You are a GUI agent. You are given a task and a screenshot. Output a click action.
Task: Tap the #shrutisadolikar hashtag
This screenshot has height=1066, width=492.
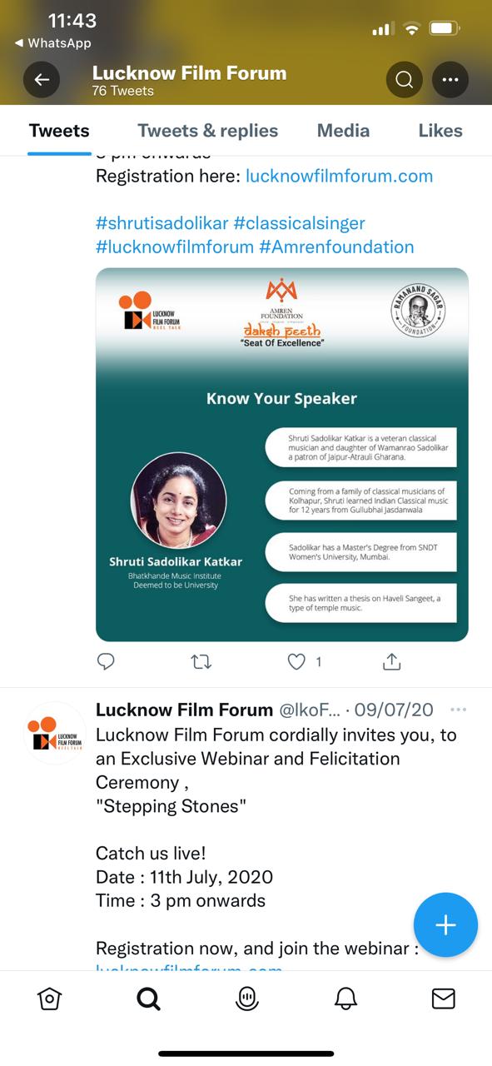[162, 223]
